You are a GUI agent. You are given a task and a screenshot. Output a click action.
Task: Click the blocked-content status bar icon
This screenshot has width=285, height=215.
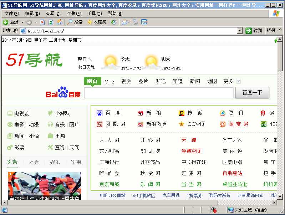(214, 210)
